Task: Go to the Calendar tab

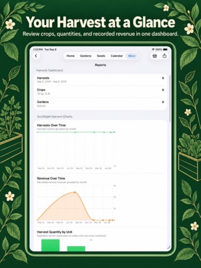Action: coord(117,56)
